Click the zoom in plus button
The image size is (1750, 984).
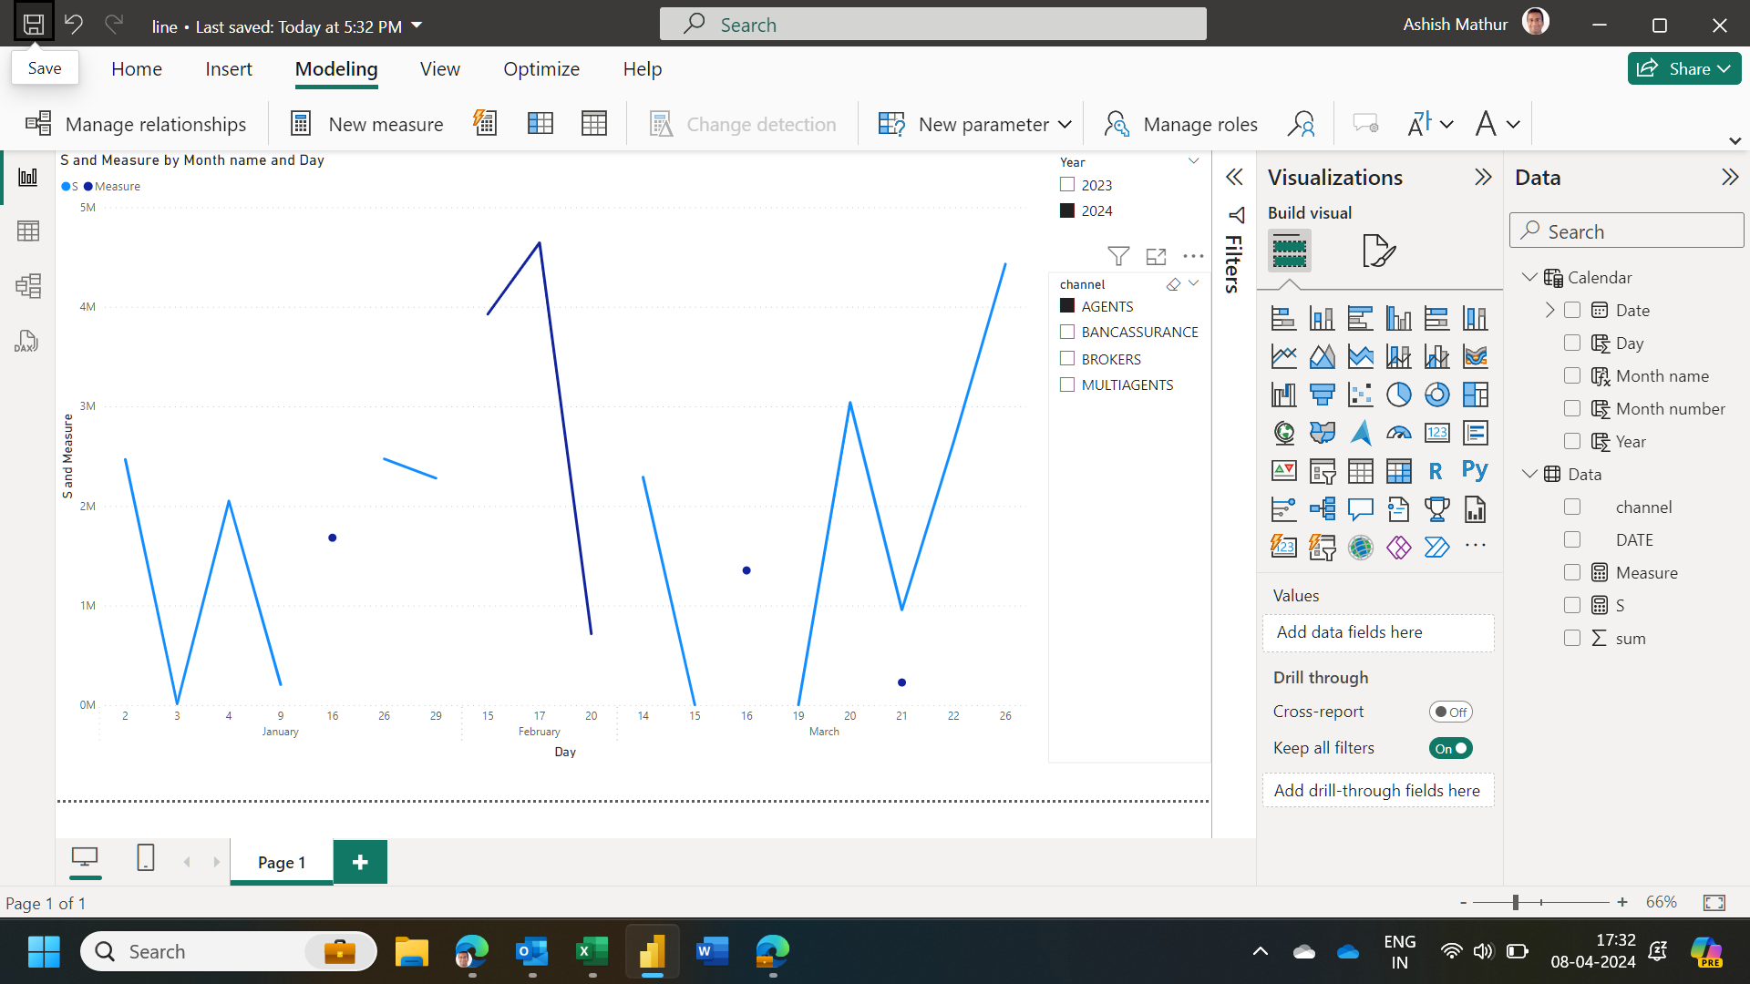point(1622,902)
